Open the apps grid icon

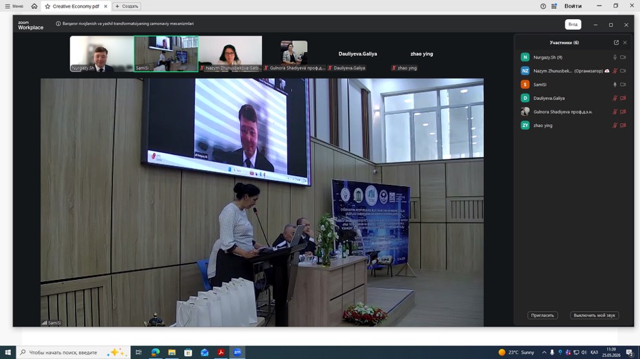click(554, 6)
